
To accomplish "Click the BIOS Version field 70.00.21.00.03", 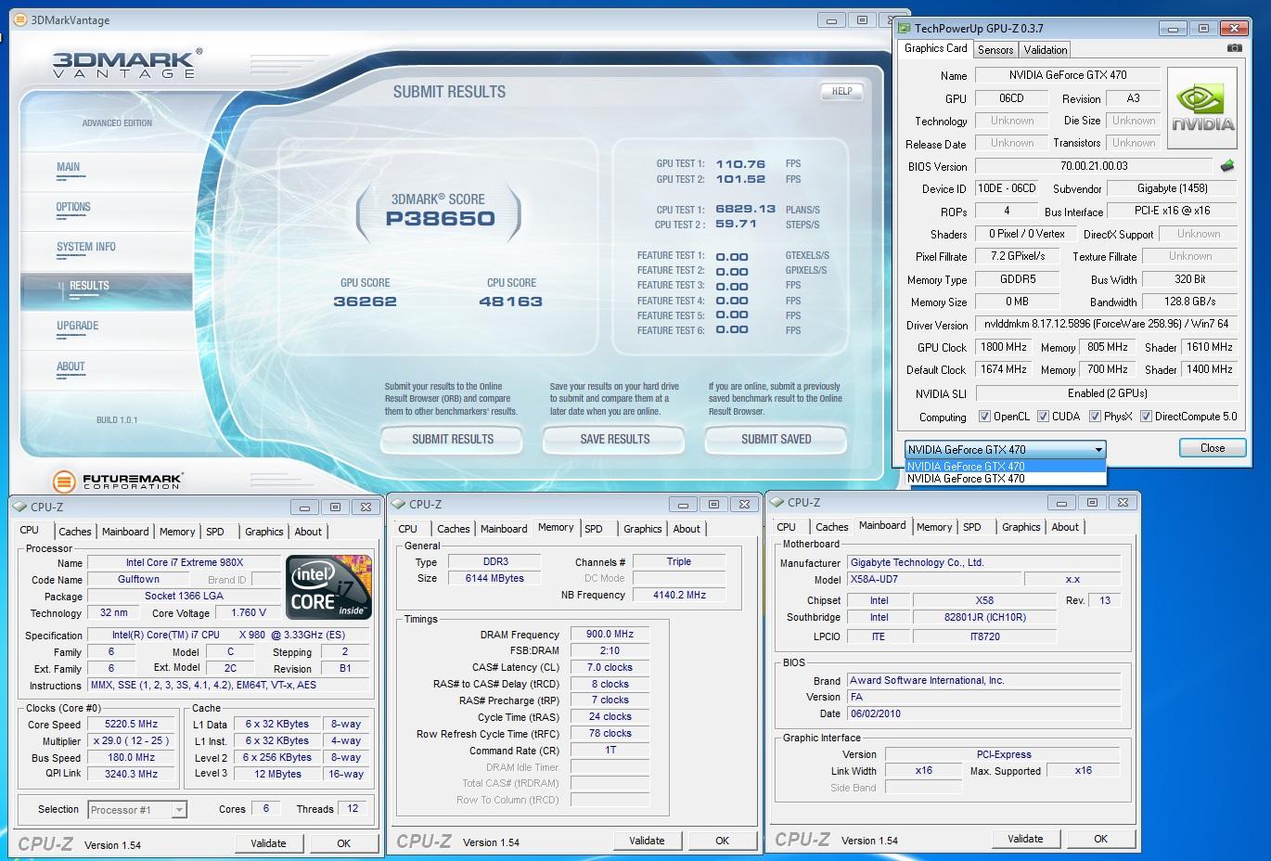I will [x=1094, y=166].
